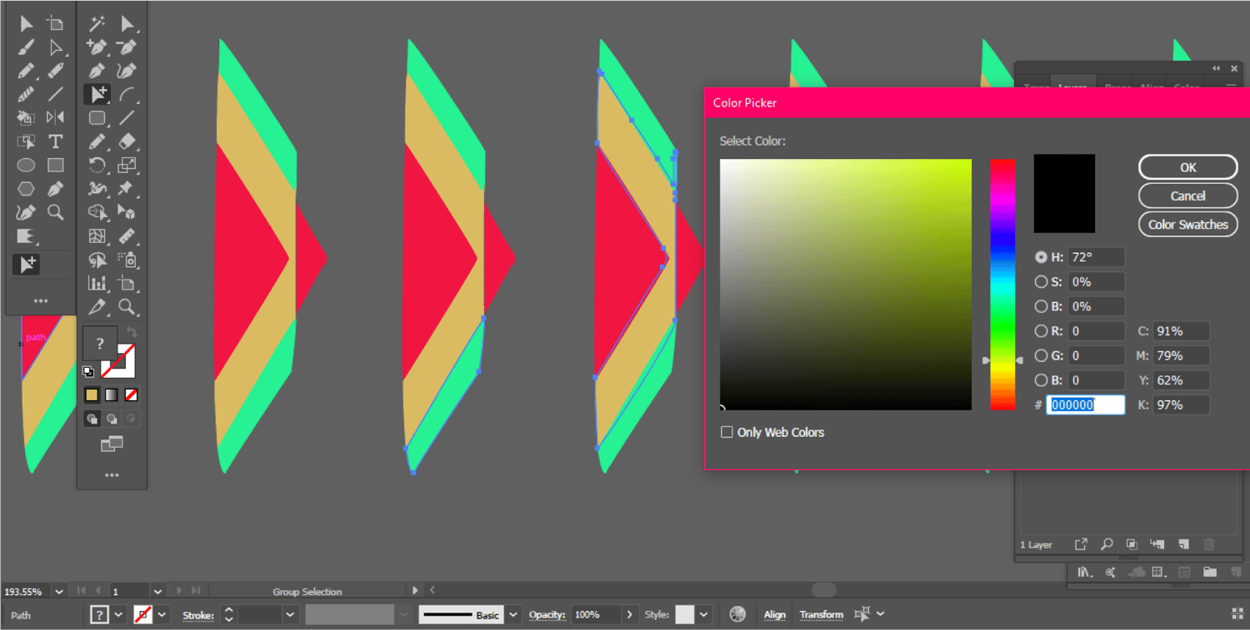Apply gradient from the toolbar
1250x630 pixels.
pos(112,395)
